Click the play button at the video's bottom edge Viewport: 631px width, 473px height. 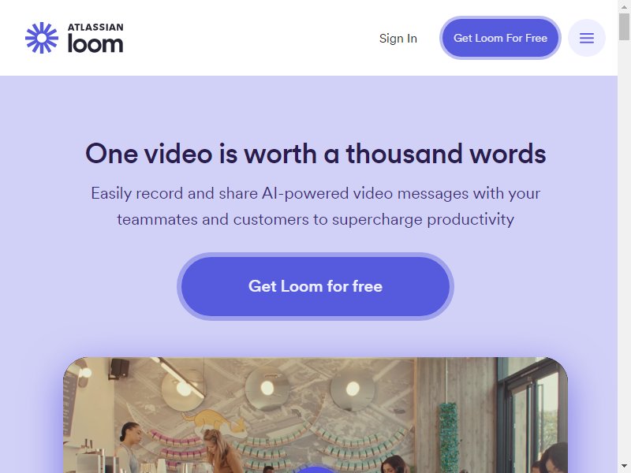[x=315, y=469]
